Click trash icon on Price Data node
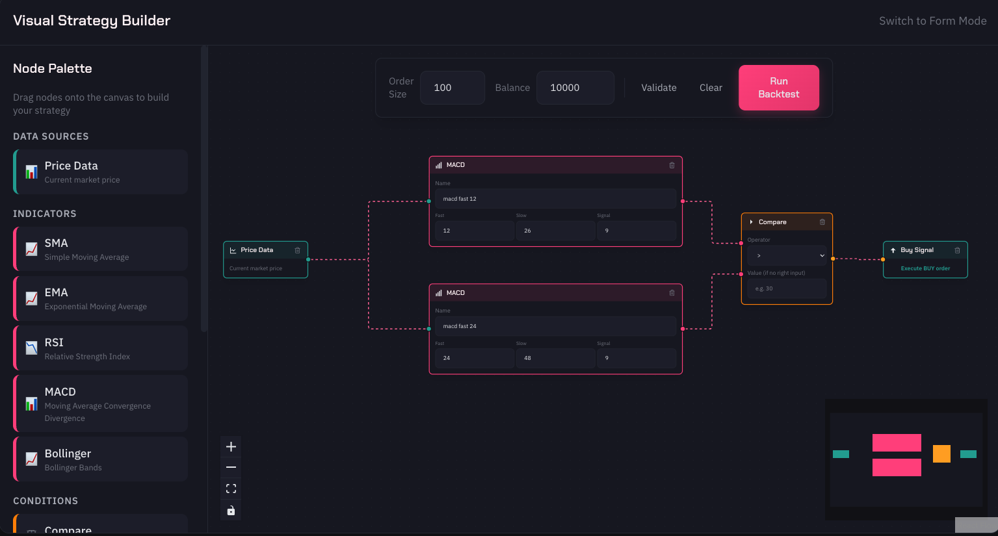Image resolution: width=998 pixels, height=536 pixels. point(297,250)
